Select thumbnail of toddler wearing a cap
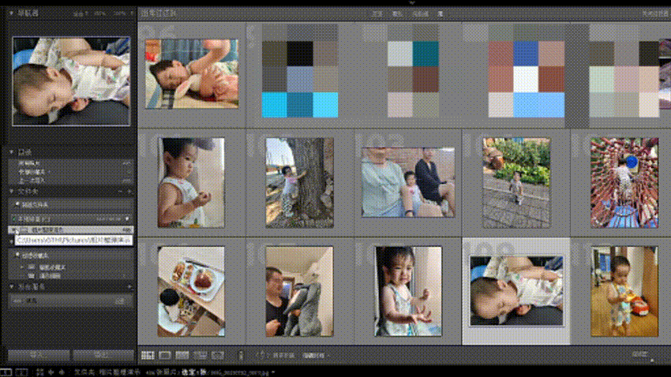 point(191,182)
